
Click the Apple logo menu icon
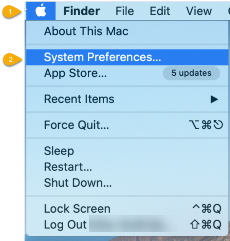click(41, 11)
